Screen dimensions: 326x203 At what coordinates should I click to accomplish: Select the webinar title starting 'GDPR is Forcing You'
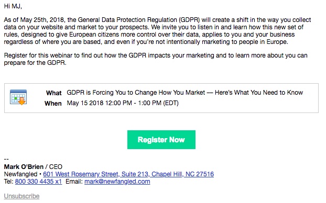184,93
